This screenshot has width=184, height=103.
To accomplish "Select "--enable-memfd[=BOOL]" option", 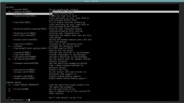I will (24, 78).
